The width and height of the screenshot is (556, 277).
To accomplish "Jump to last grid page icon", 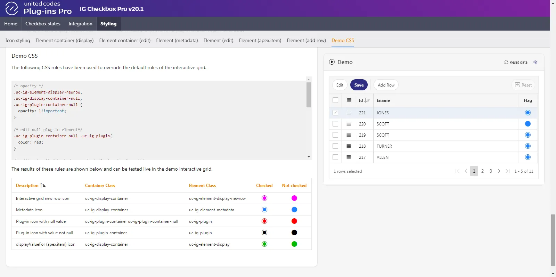I will click(507, 171).
